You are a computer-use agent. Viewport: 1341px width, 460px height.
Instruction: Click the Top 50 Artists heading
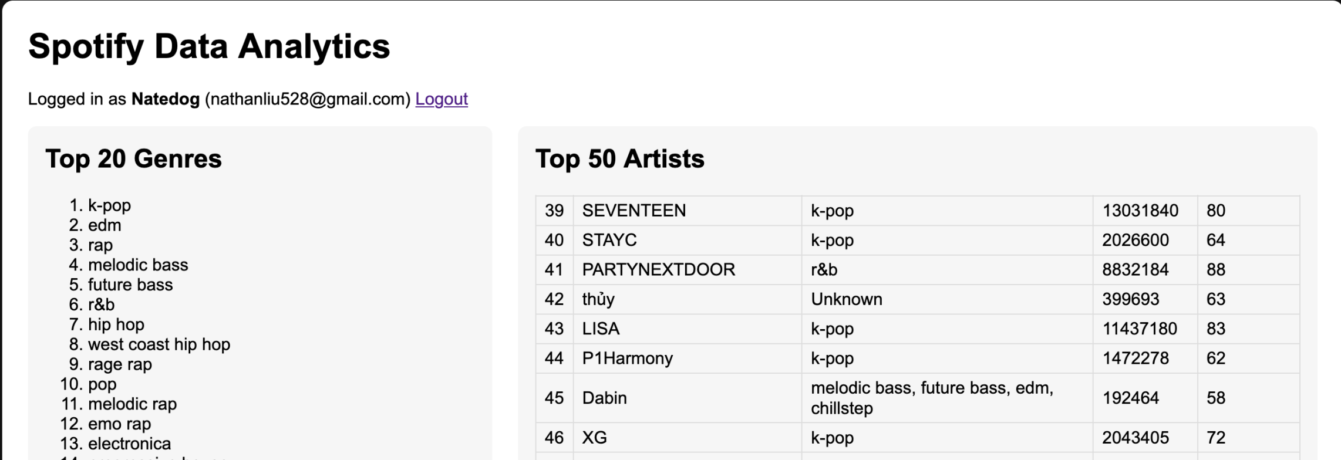(x=619, y=159)
